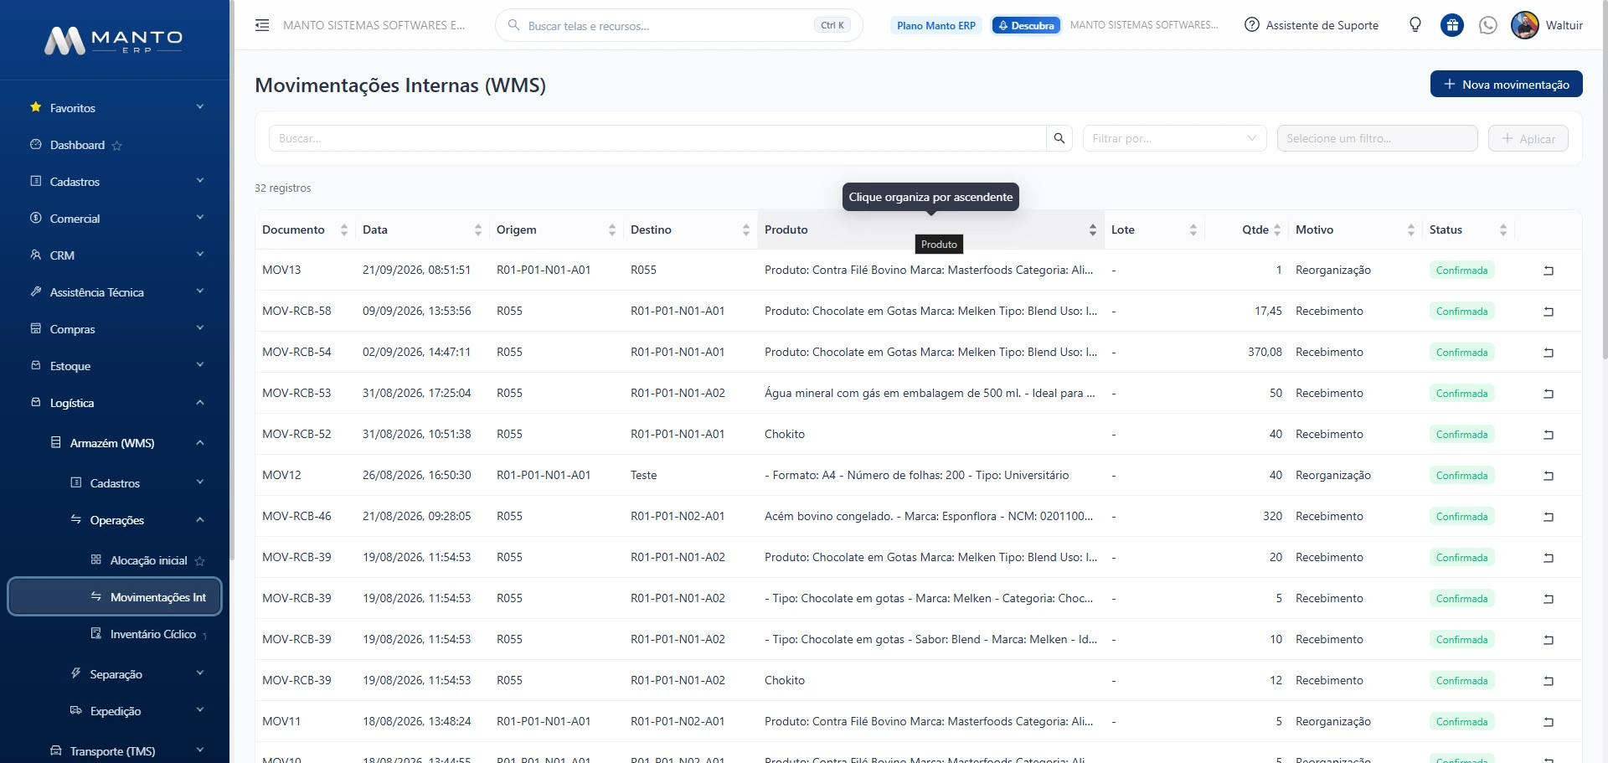Focus the Buscar table search field

[x=657, y=138]
